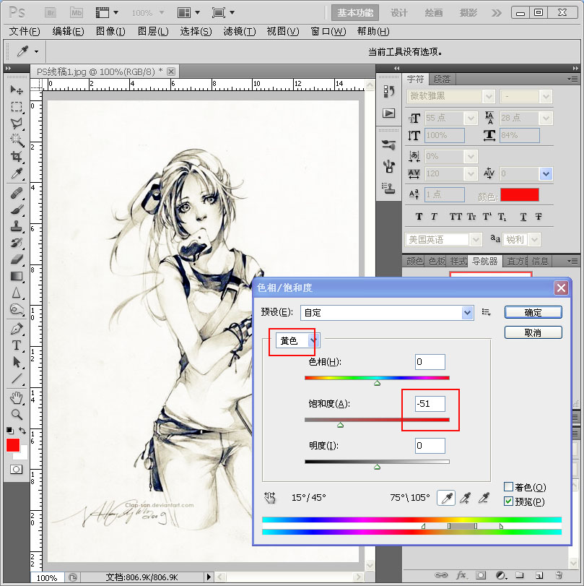
Task: Select the Dodge tool
Action: point(17,309)
